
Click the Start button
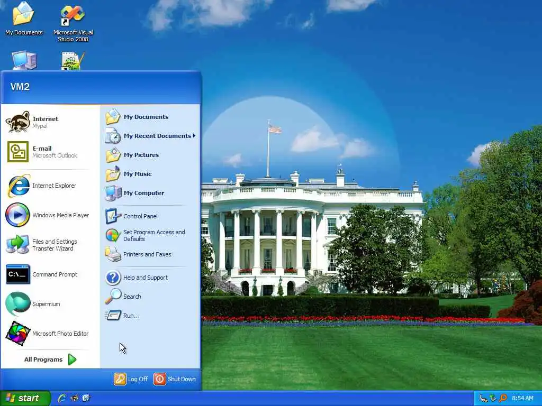[x=25, y=398]
